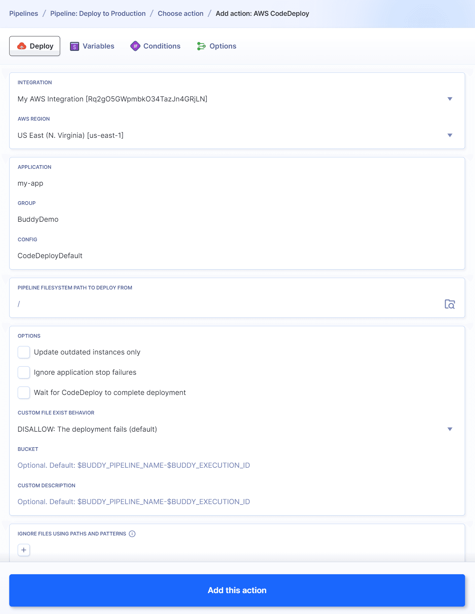Navigate to Pipelines via breadcrumb

(24, 13)
